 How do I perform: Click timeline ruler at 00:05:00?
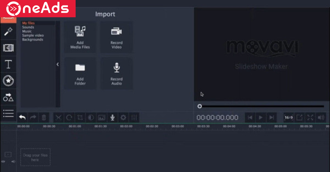click(x=280, y=126)
